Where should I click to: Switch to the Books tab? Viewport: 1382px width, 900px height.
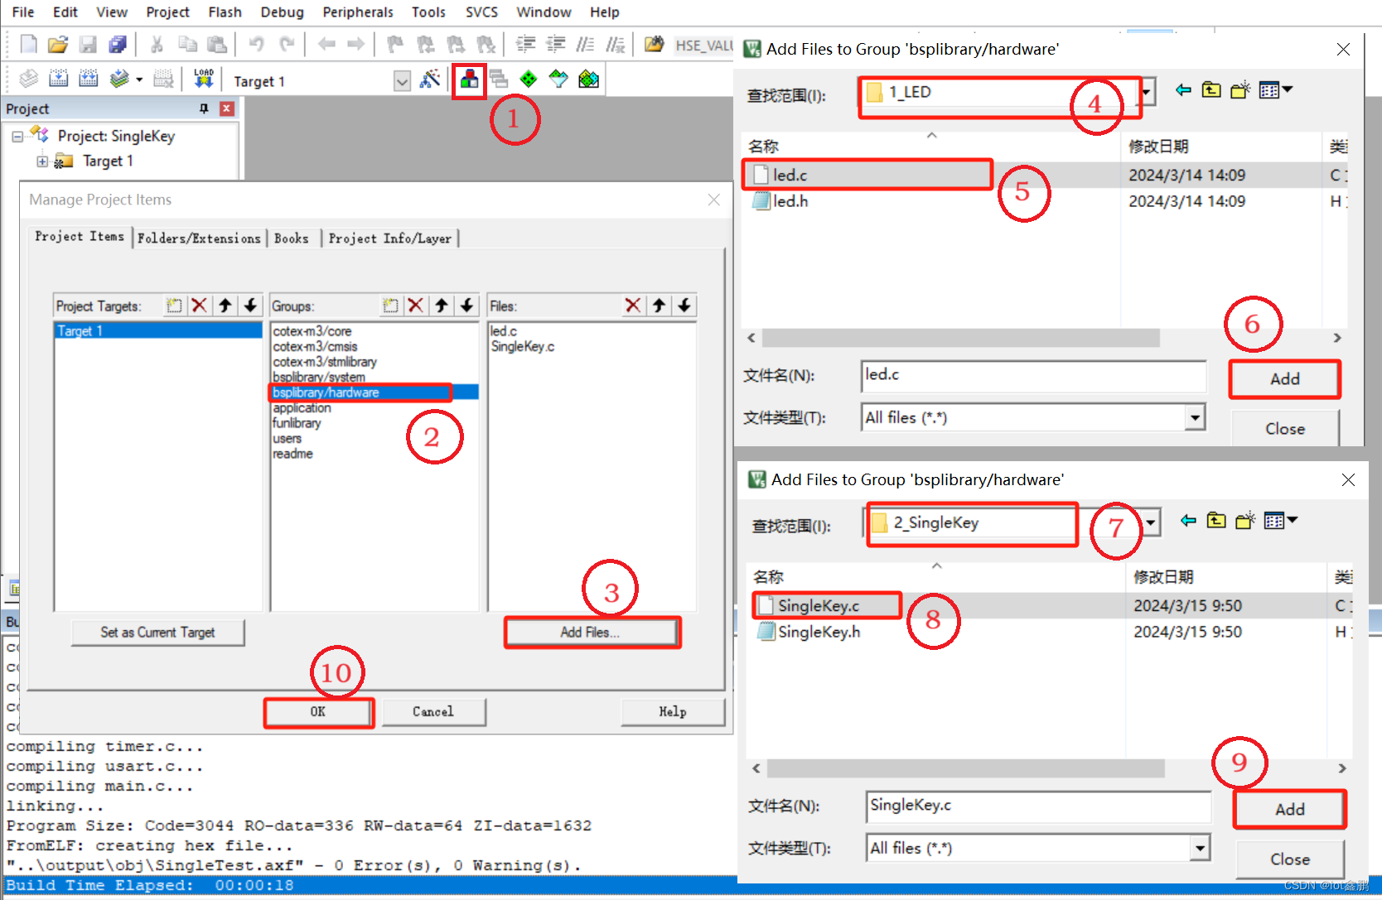[x=292, y=238]
